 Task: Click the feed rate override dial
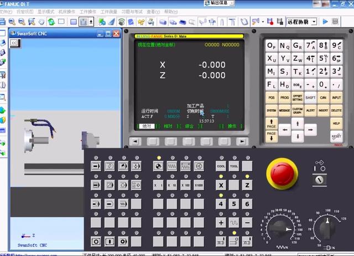coord(280,229)
